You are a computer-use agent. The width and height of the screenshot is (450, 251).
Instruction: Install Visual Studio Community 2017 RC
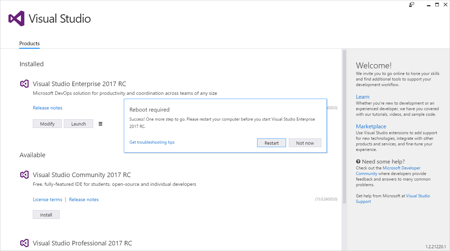46,215
